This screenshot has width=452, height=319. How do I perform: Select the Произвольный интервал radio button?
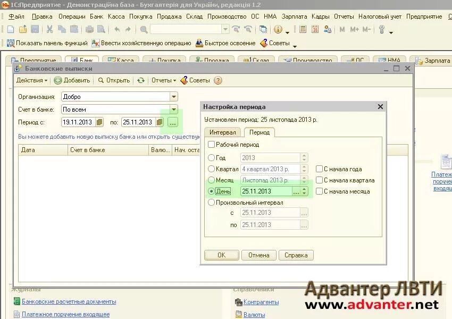pos(211,202)
